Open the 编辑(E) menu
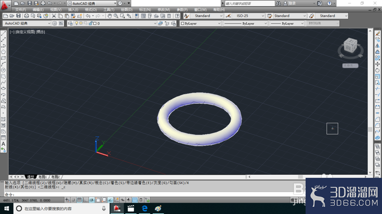 click(38, 10)
